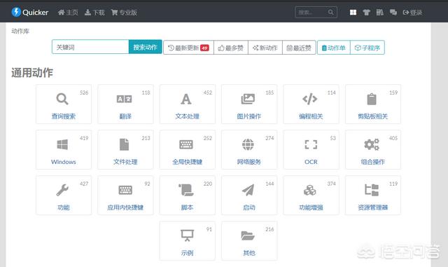
Task: Open the 图片操作 image icon
Action: pos(248,99)
